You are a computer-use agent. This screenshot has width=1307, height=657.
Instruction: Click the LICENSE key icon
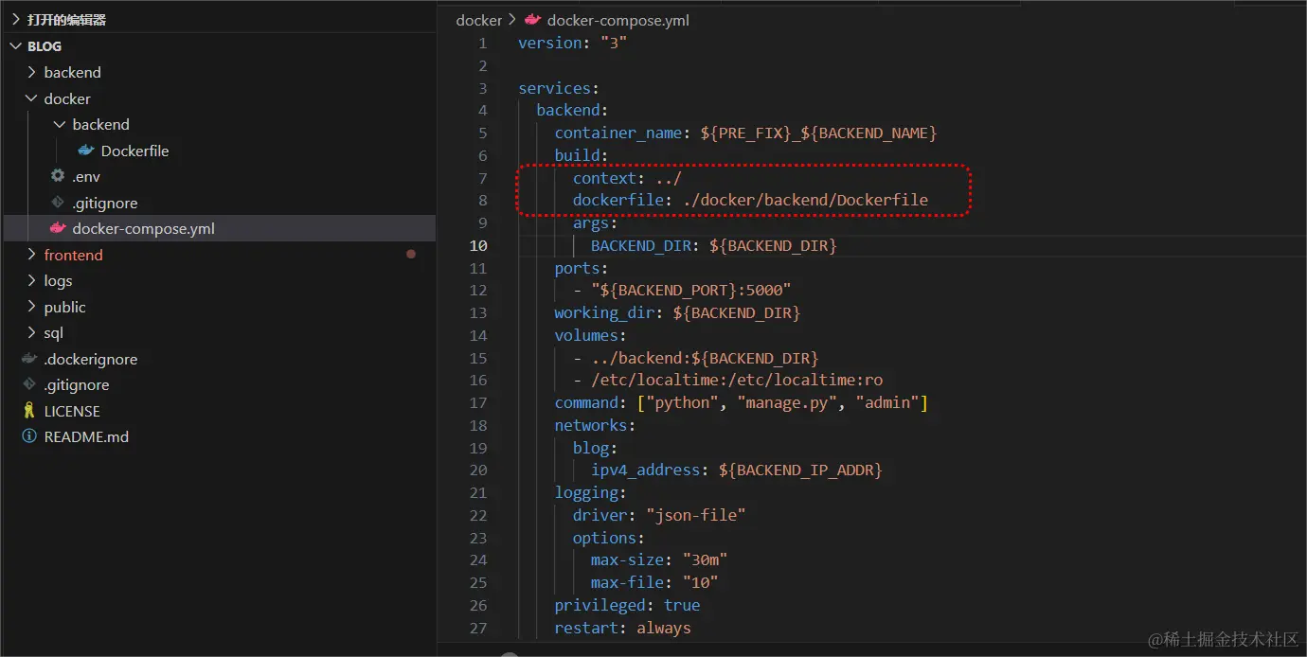click(x=29, y=411)
